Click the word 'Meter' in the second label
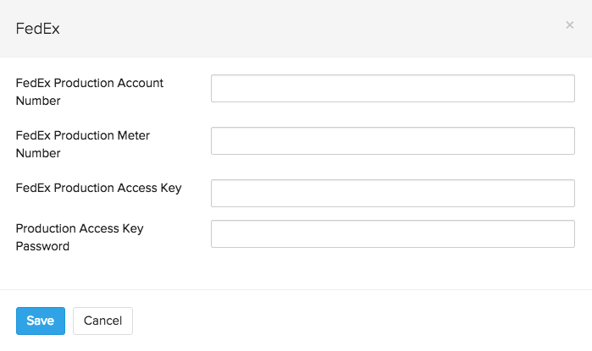 click(133, 135)
